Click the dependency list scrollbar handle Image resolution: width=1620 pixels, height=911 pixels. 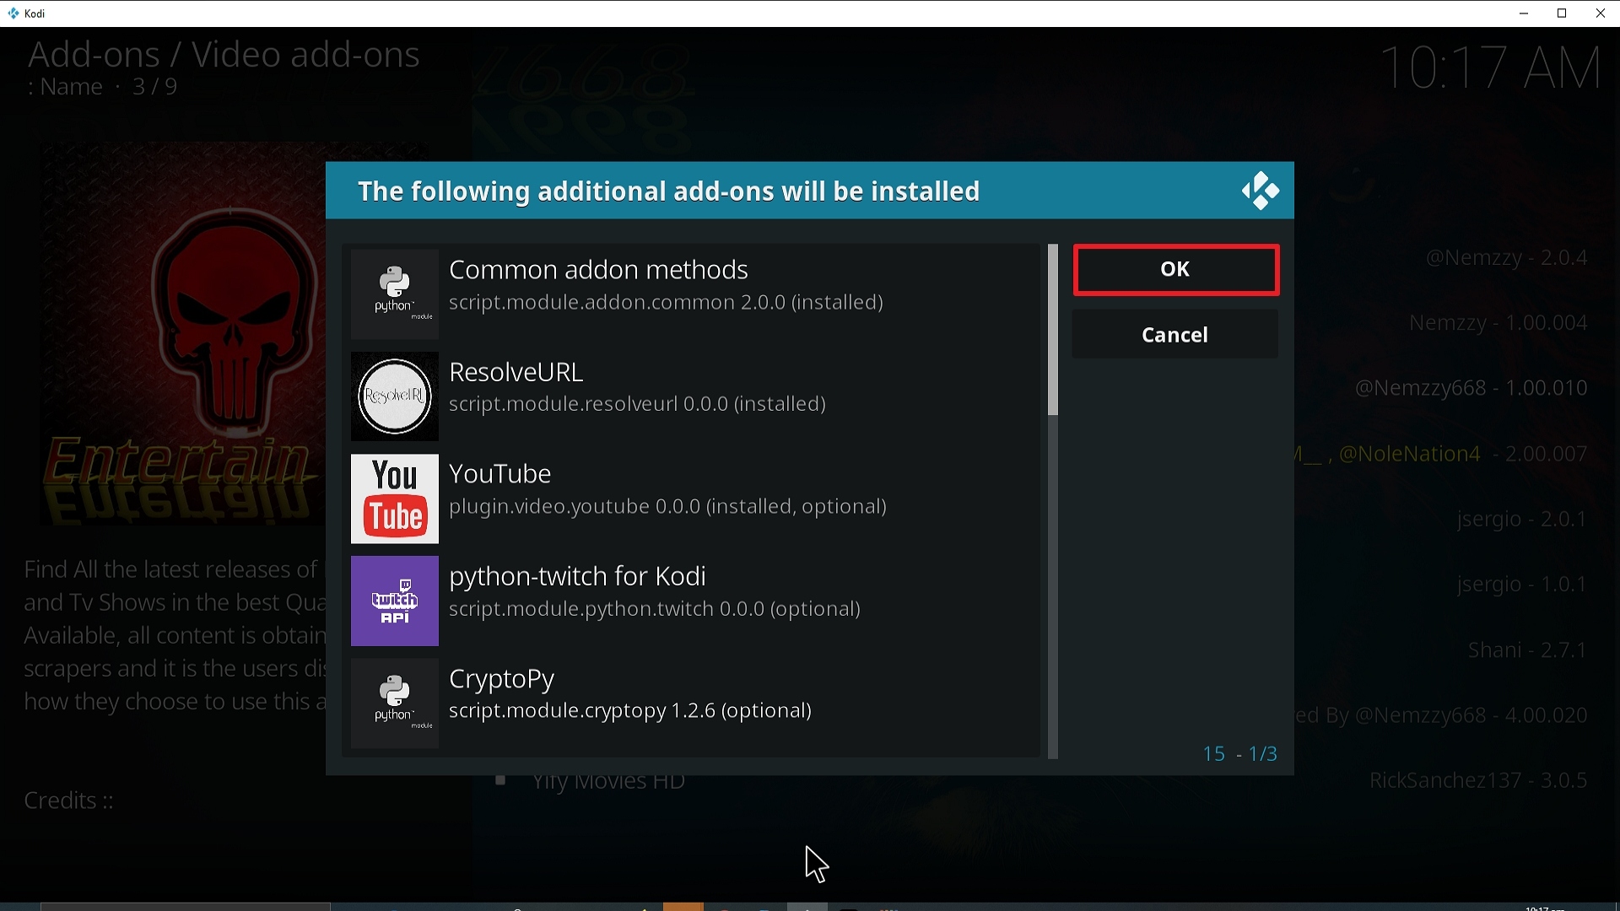click(1053, 331)
